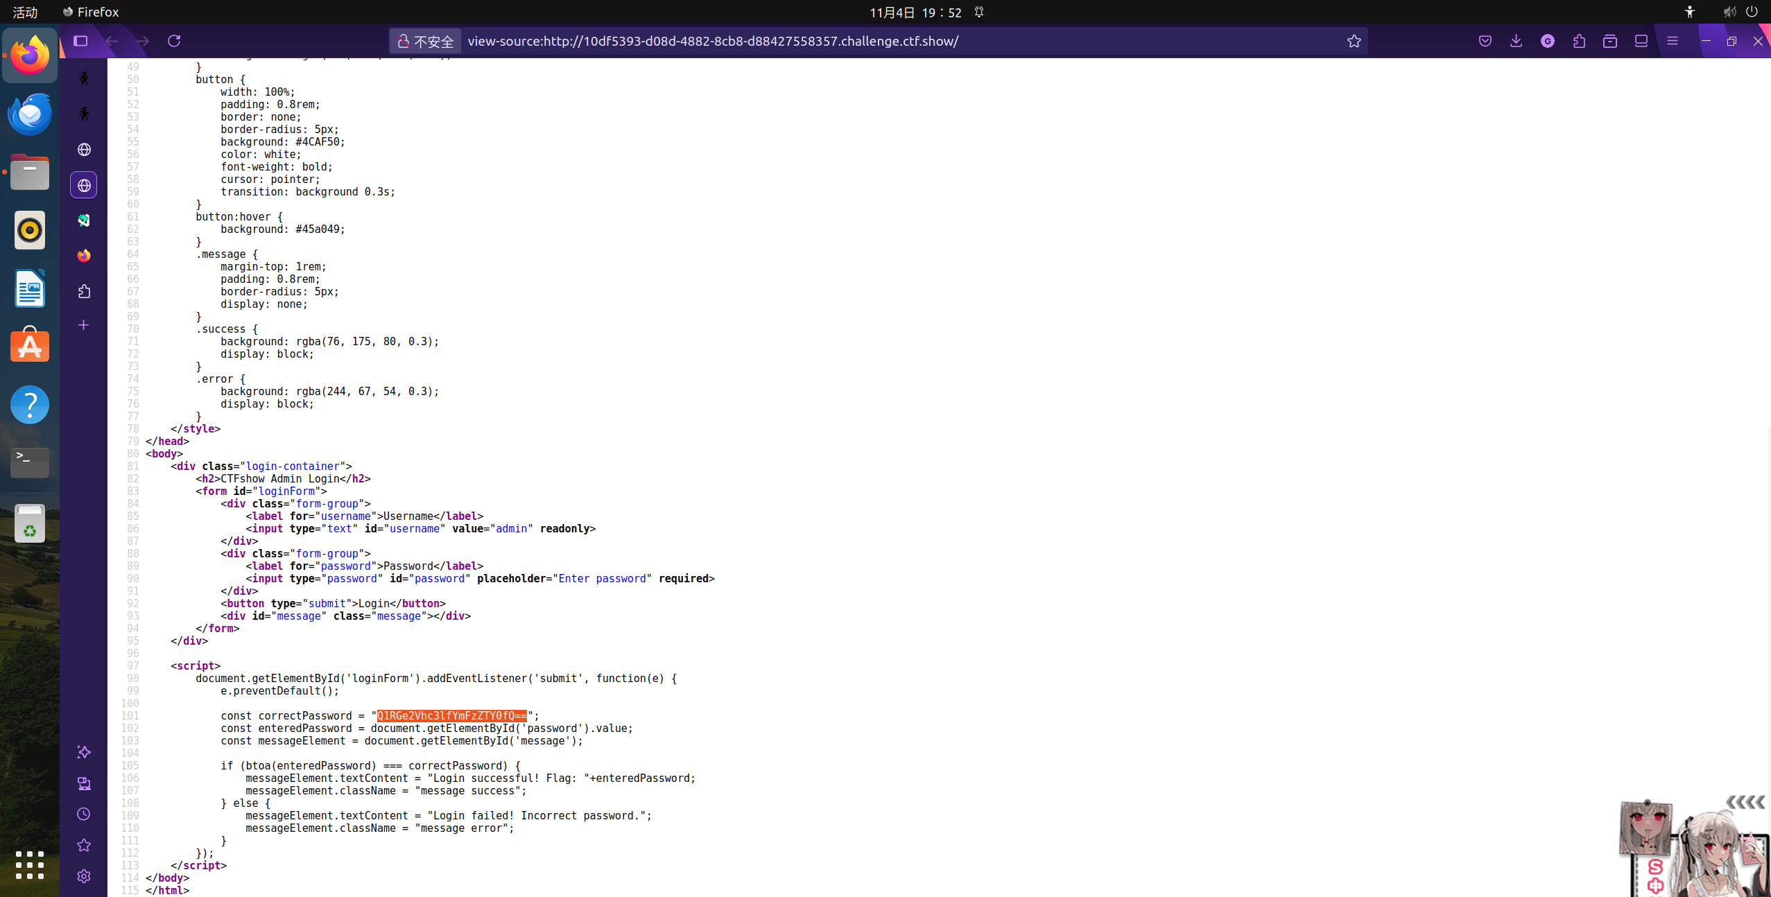Reload the current page

(174, 41)
